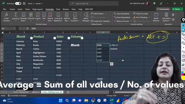Viewport: 185px width, 104px height.
Task: Open Logical functions library
Action: (x=38, y=17)
